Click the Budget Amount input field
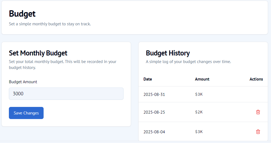271x143 pixels. pos(66,94)
